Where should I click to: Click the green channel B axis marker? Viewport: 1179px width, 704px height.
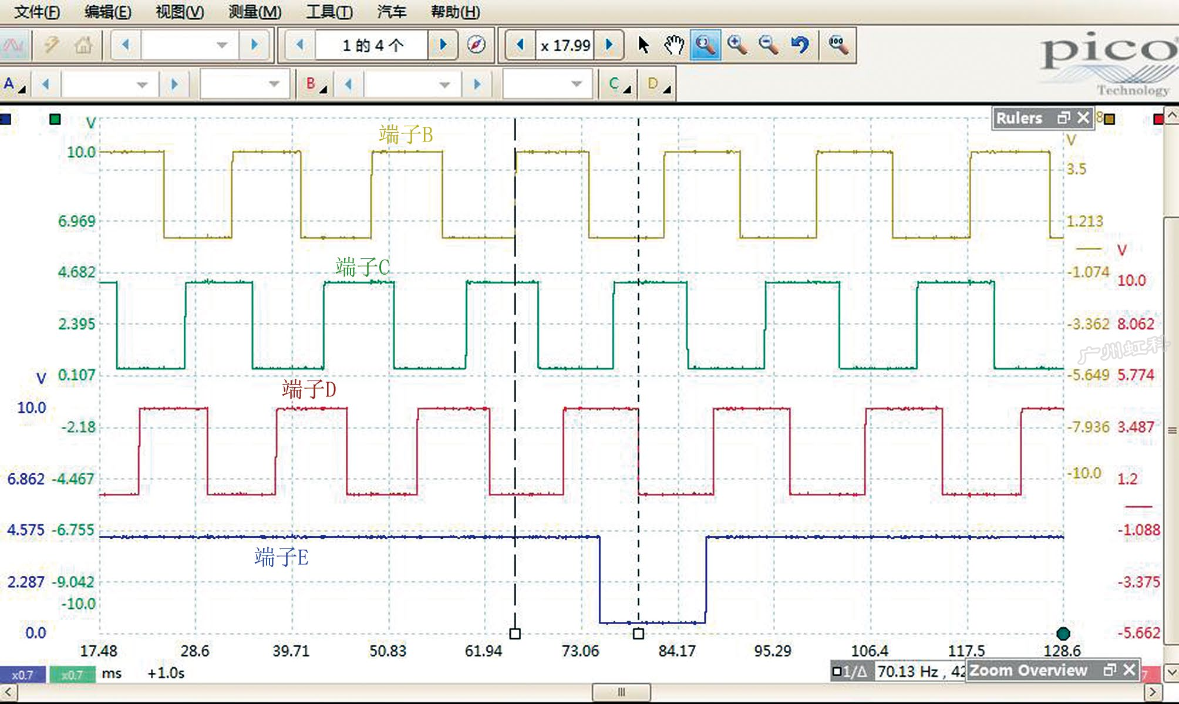[x=55, y=119]
